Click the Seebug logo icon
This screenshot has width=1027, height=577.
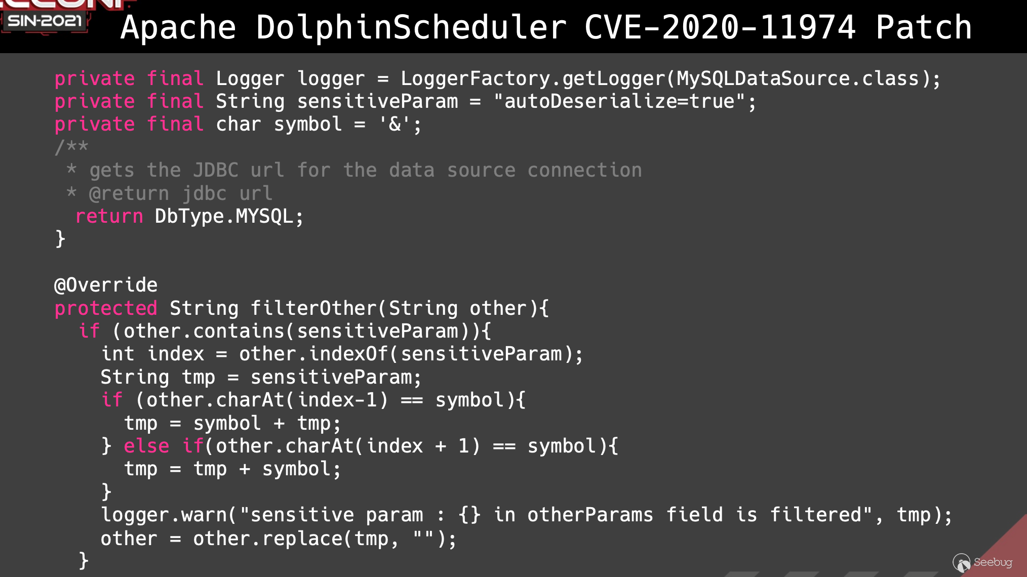pos(961,562)
